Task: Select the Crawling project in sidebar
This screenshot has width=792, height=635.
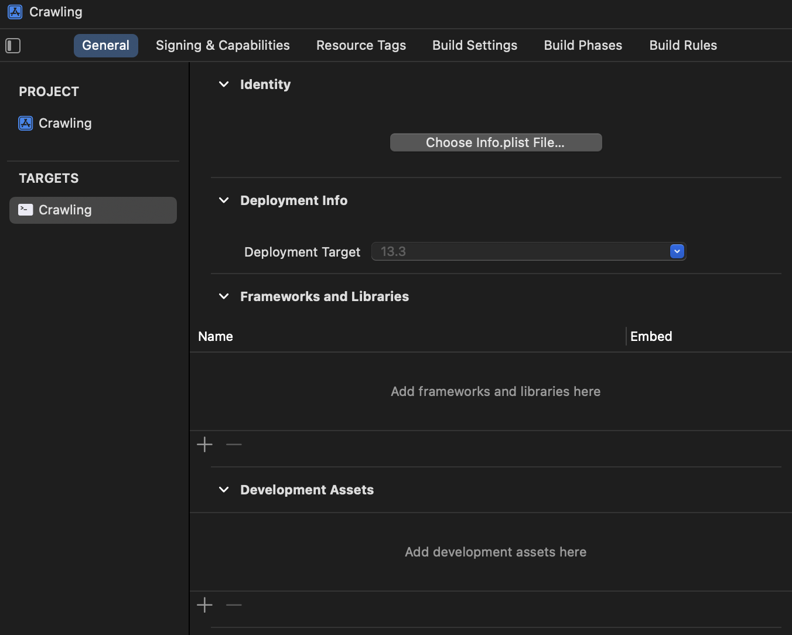Action: pos(65,123)
